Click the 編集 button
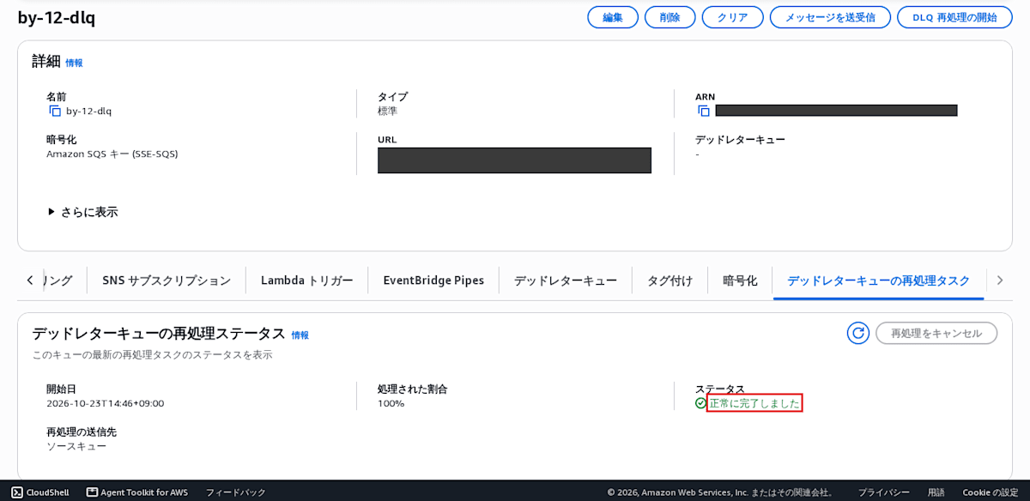1030x501 pixels. (x=613, y=17)
